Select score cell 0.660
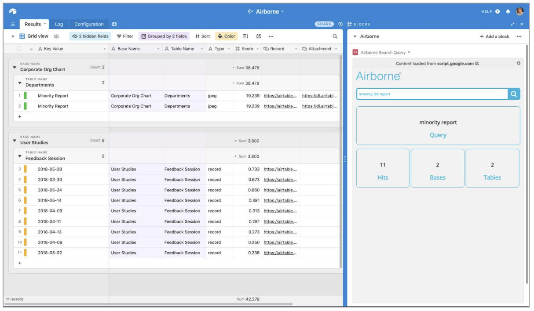The width and height of the screenshot is (534, 311). pyautogui.click(x=247, y=190)
